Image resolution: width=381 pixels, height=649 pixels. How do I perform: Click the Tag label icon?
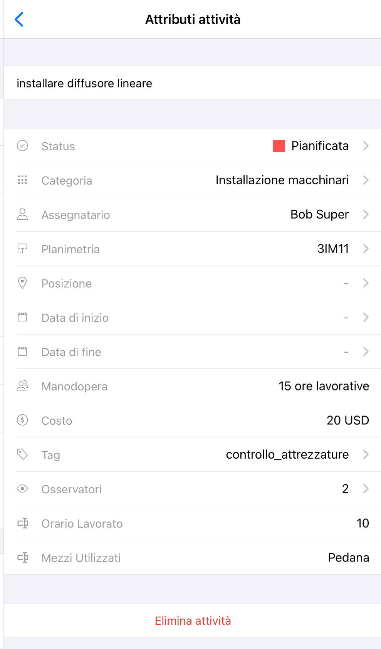[x=22, y=454]
